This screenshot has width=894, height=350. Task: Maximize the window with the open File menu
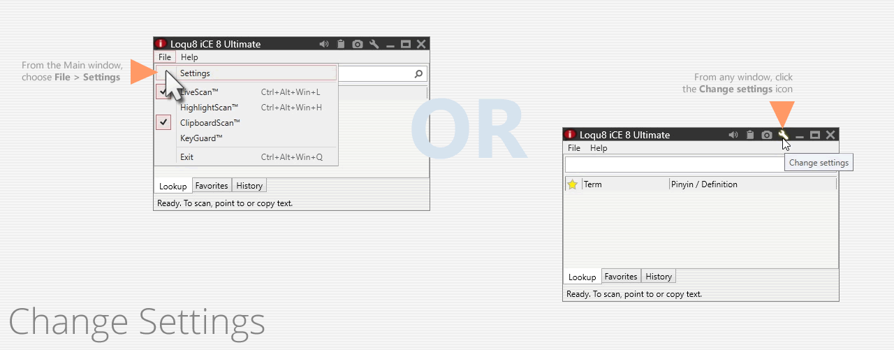(406, 44)
